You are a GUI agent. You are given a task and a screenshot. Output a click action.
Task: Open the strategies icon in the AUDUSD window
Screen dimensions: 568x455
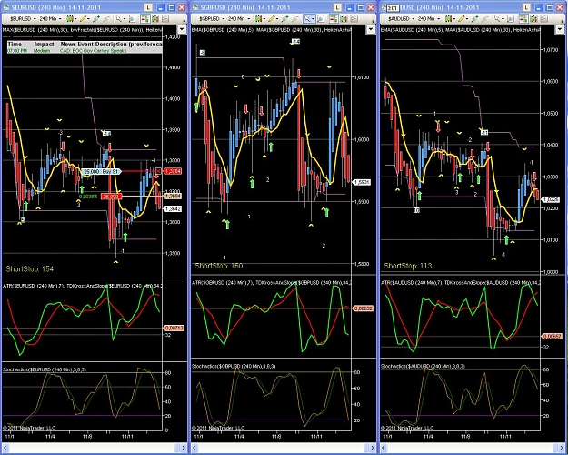click(543, 18)
